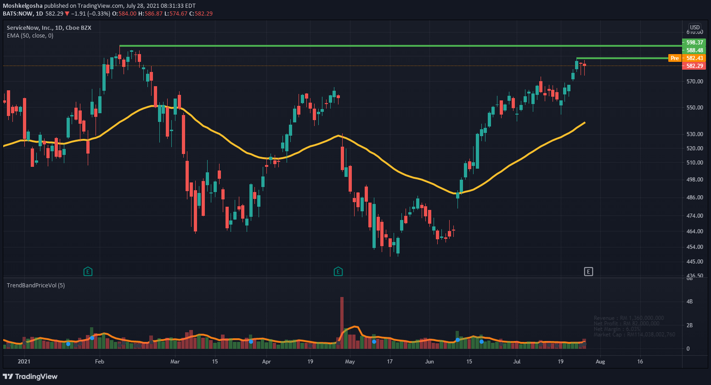Click the Mar date axis label
Screen dimensions: 711x385
click(175, 362)
